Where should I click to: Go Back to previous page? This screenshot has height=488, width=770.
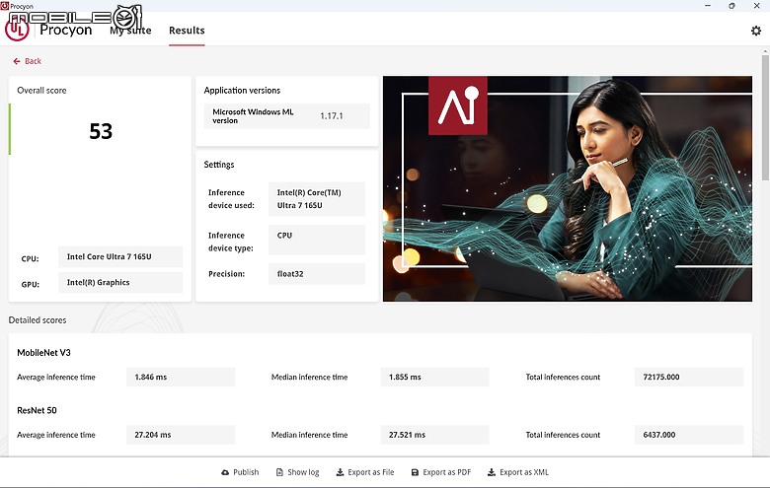point(27,61)
